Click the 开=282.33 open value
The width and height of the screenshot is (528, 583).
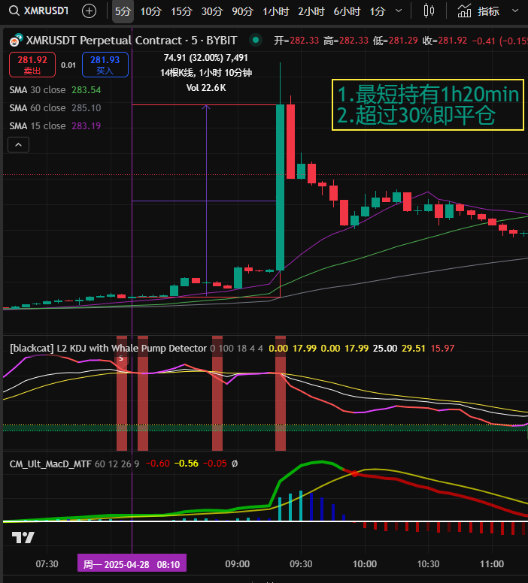(x=296, y=41)
